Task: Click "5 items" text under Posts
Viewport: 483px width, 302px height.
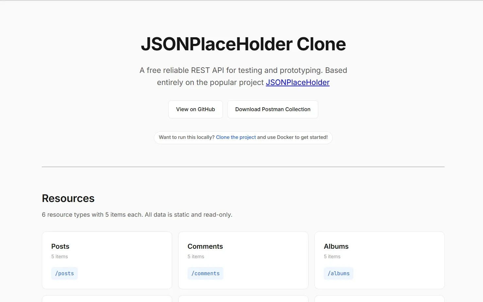Action: click(59, 257)
